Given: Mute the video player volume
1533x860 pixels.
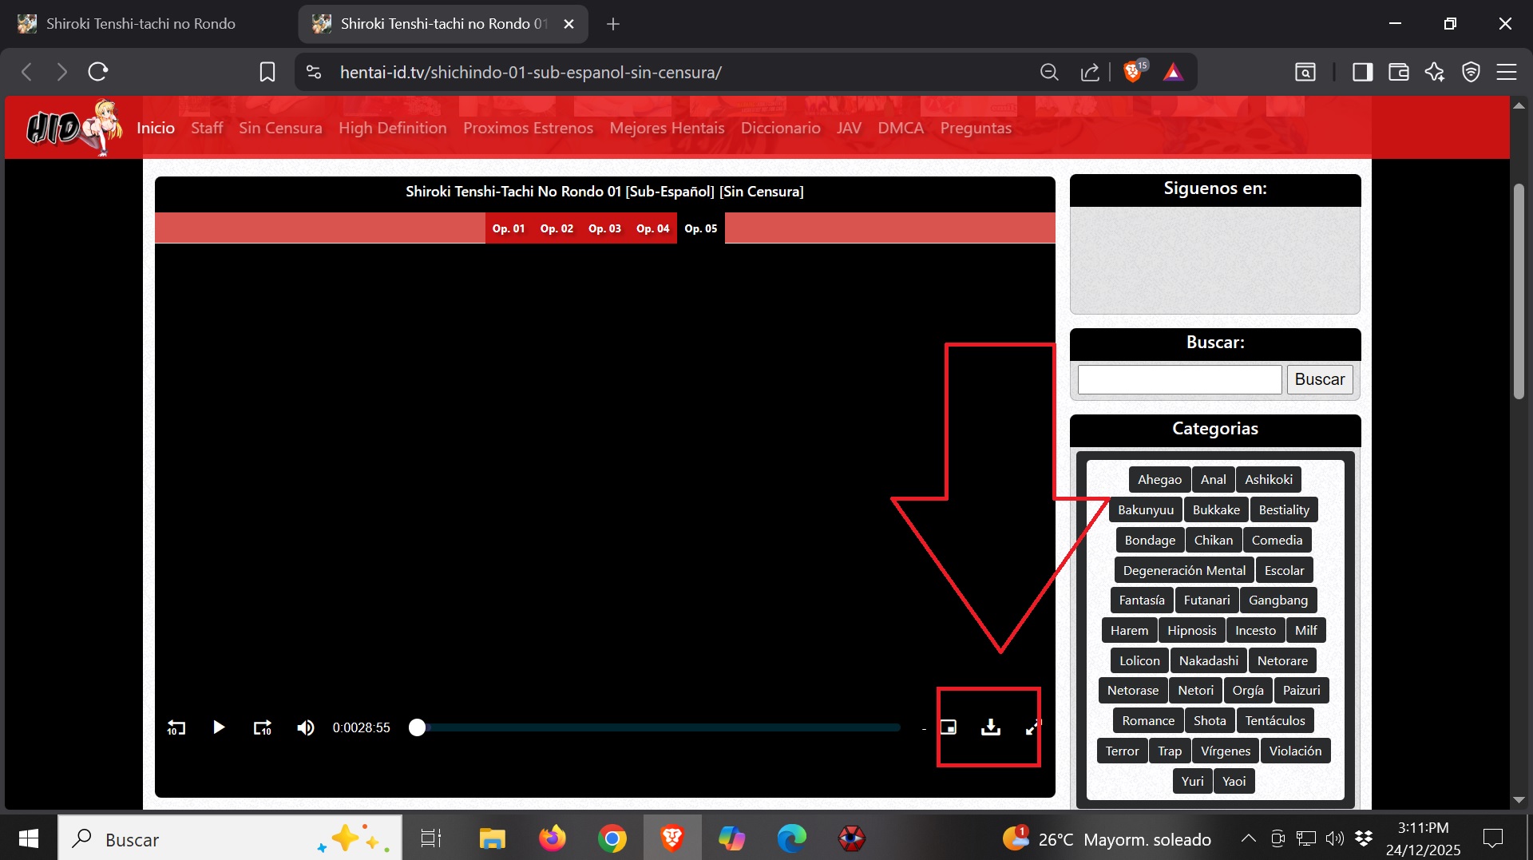Looking at the screenshot, I should pos(305,727).
